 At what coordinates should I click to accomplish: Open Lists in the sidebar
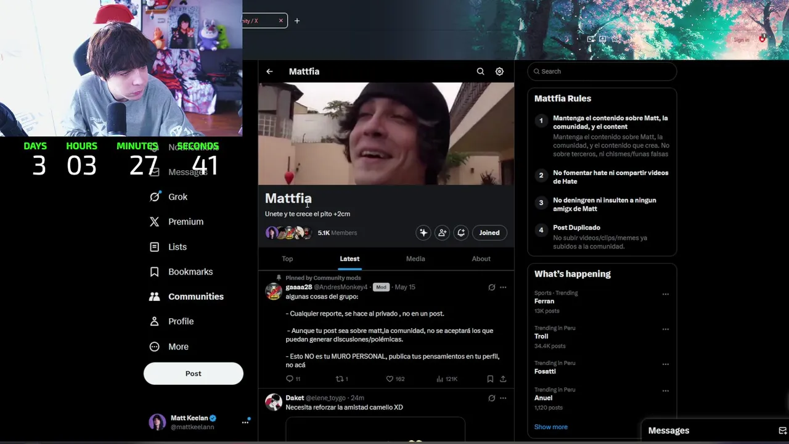(168, 247)
